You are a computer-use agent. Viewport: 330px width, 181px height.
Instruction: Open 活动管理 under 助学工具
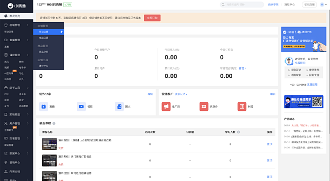point(24,106)
